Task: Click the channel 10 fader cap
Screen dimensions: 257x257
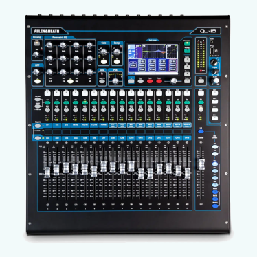Action: [x=131, y=166]
